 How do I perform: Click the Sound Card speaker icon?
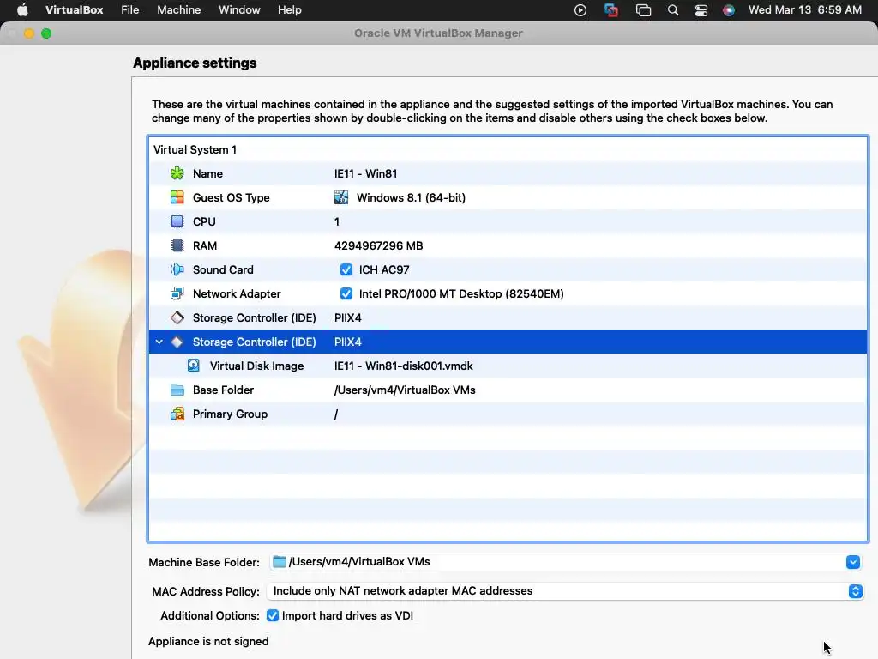(177, 269)
